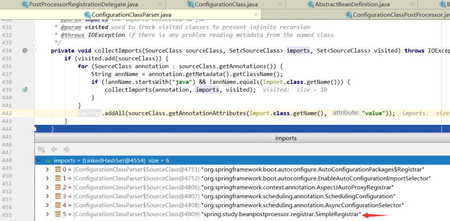Image resolution: width=450 pixels, height=221 pixels.
Task: Click the forward arrow in imports popup
Action: tap(66, 149)
